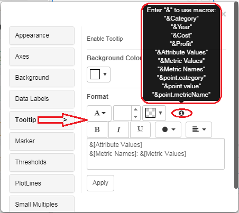Click the Apply button
The image size is (239, 213).
point(100,183)
